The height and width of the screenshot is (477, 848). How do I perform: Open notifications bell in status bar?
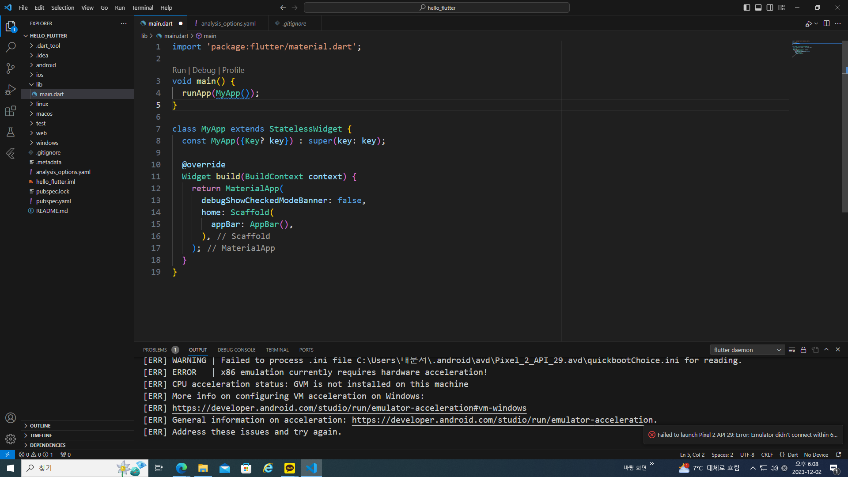click(838, 454)
